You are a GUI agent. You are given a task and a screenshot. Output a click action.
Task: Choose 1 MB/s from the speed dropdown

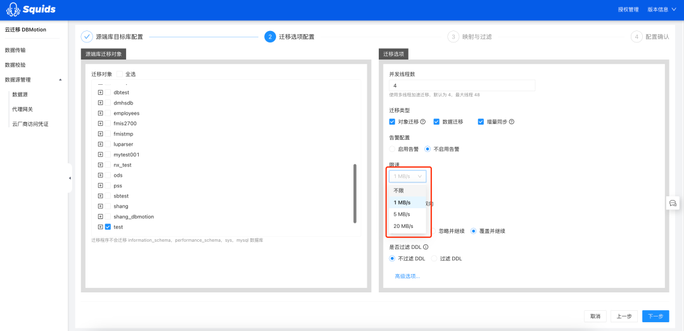pyautogui.click(x=407, y=203)
